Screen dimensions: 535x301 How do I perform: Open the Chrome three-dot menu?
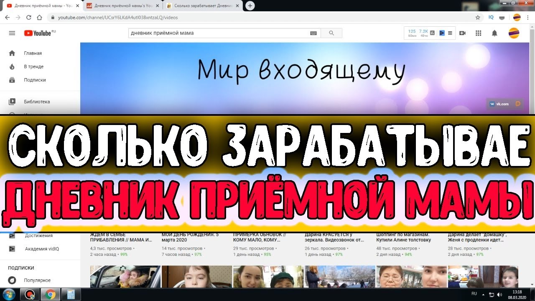(x=527, y=18)
